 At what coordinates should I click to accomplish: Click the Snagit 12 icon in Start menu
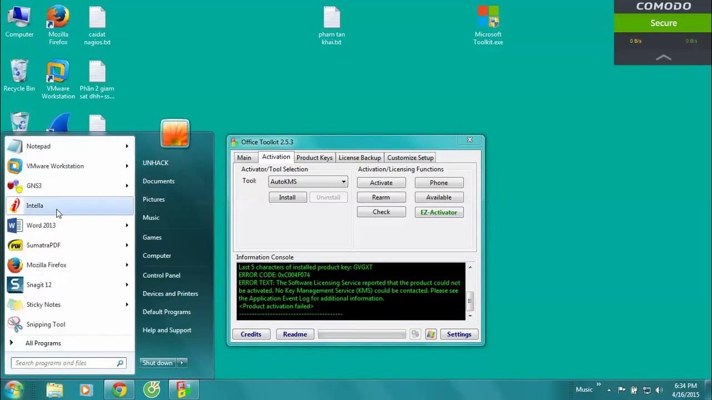tap(15, 284)
